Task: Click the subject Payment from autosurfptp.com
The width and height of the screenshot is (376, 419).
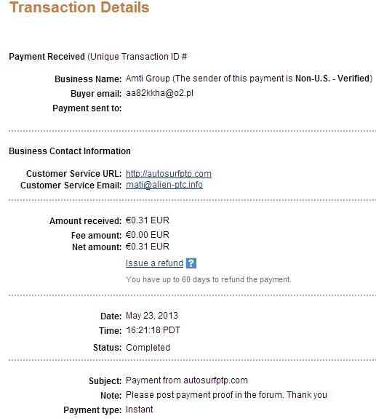Action: pos(187,380)
